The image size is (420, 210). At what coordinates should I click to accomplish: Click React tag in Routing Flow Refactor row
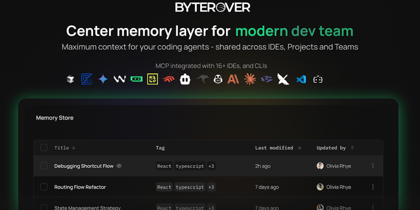(164, 187)
